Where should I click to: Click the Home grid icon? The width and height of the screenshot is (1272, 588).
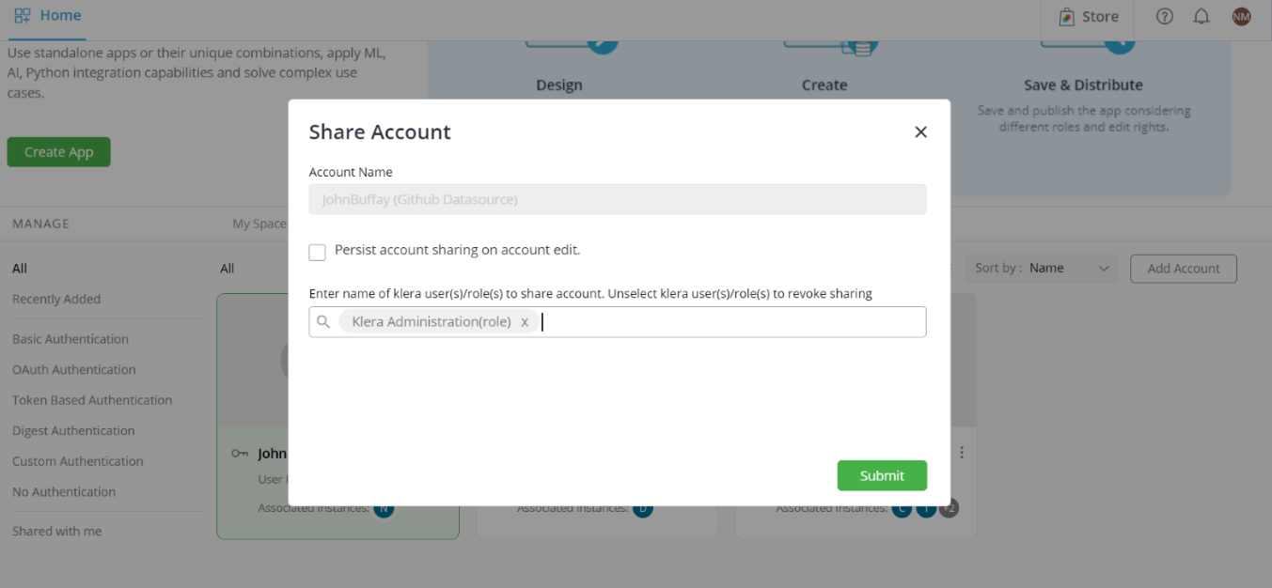[23, 15]
